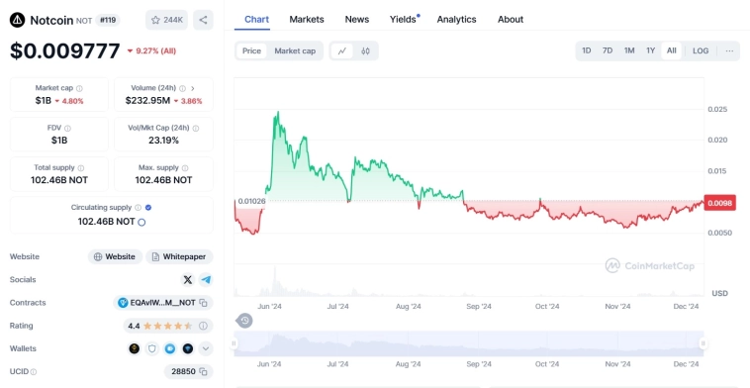Set chart range to All
Image resolution: width=750 pixels, height=388 pixels.
click(x=672, y=50)
